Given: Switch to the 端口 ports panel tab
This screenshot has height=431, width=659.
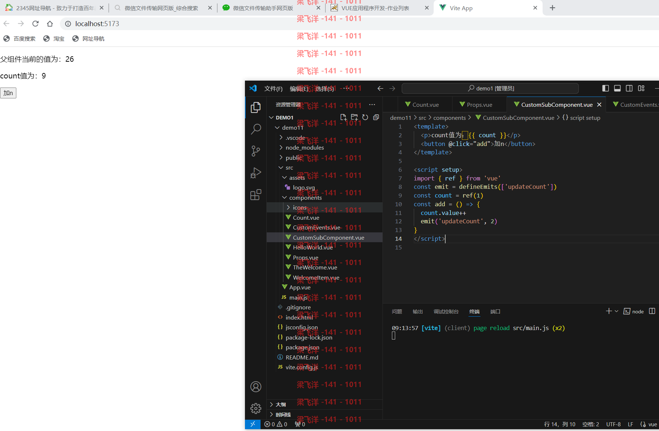Looking at the screenshot, I should (495, 312).
